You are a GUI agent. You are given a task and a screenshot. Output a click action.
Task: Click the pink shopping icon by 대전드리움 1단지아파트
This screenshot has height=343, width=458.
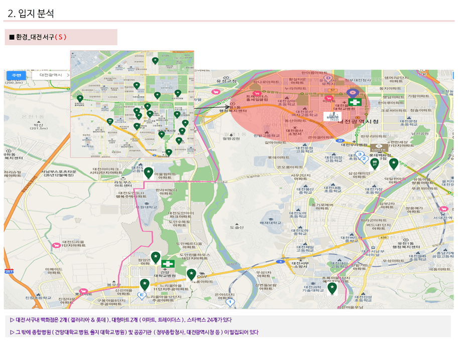pyautogui.click(x=57, y=246)
